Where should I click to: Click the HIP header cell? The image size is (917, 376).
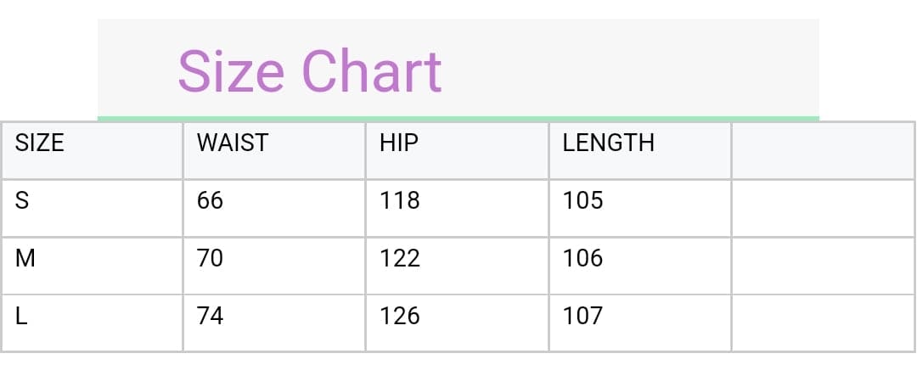[x=457, y=150]
